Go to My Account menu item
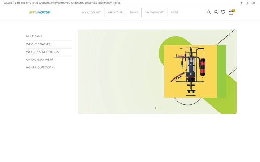The height and width of the screenshot is (162, 260). (x=91, y=12)
